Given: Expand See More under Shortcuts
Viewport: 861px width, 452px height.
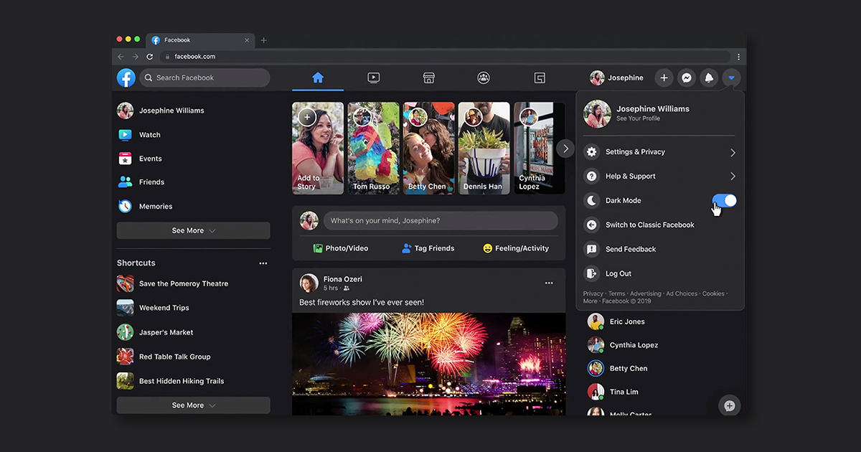Looking at the screenshot, I should tap(193, 405).
